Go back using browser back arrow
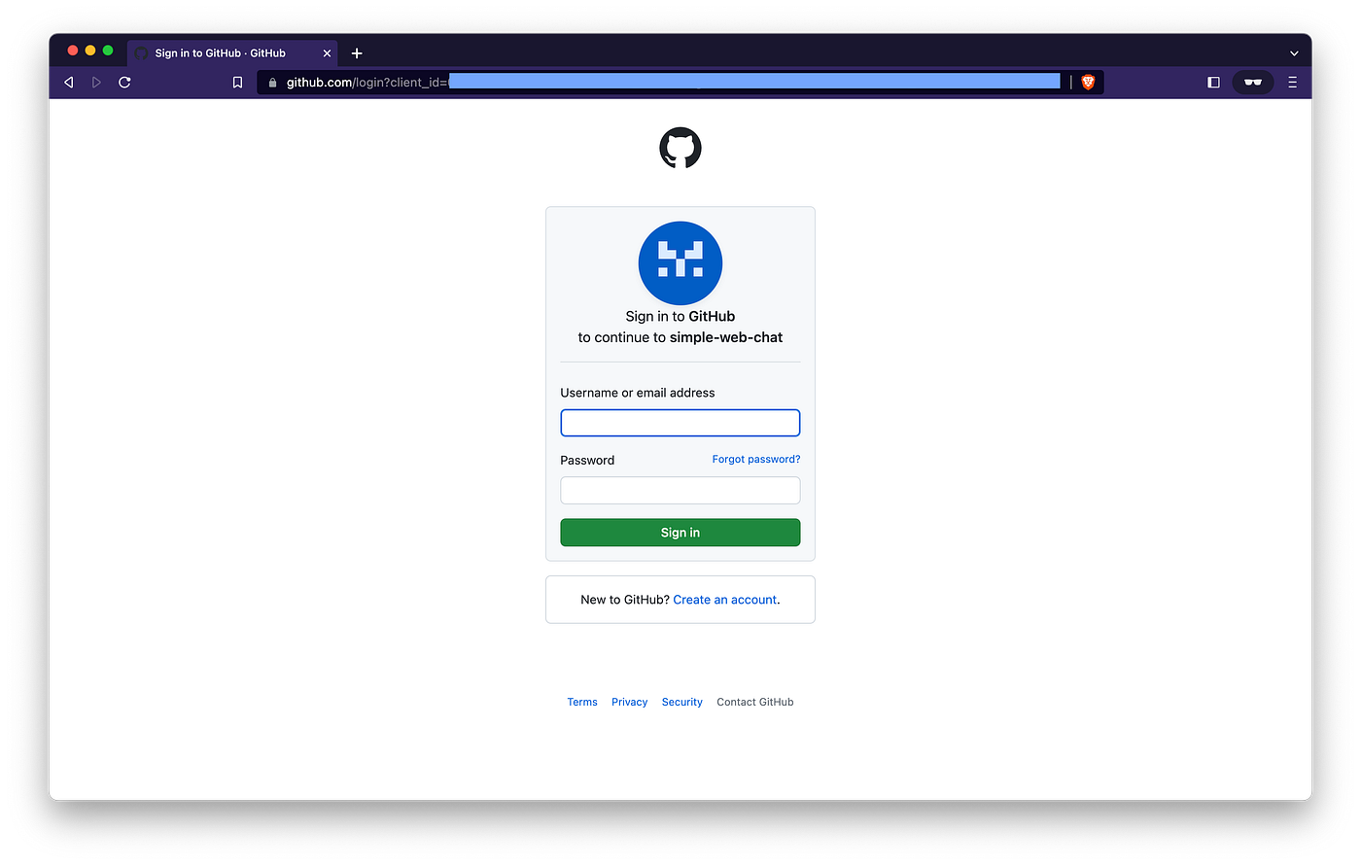Viewport: 1361px width, 865px height. click(69, 83)
